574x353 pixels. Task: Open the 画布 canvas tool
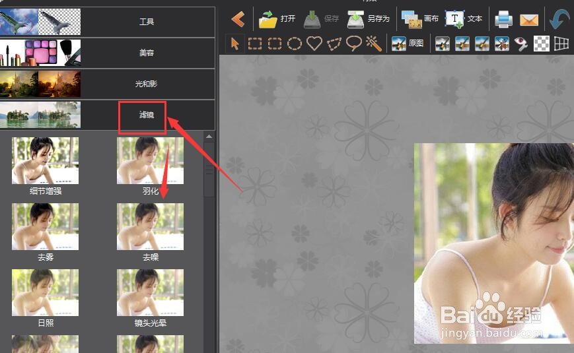[420, 19]
